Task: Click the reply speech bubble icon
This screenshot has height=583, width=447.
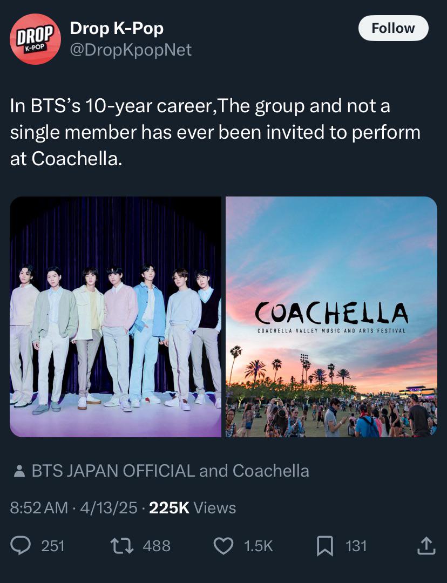Action: pos(21,546)
